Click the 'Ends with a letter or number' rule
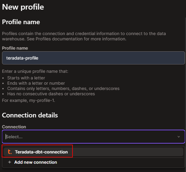Viewport: 186px width, 172px height. pyautogui.click(x=36, y=83)
